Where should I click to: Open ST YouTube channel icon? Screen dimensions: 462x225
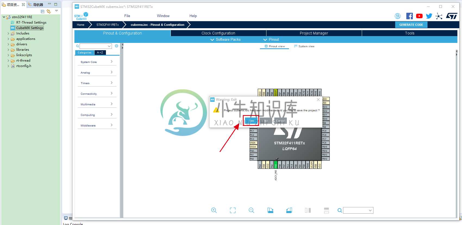(x=419, y=16)
